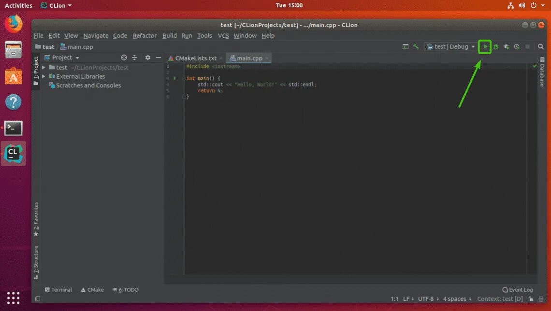Open the Run menu

[x=187, y=35]
